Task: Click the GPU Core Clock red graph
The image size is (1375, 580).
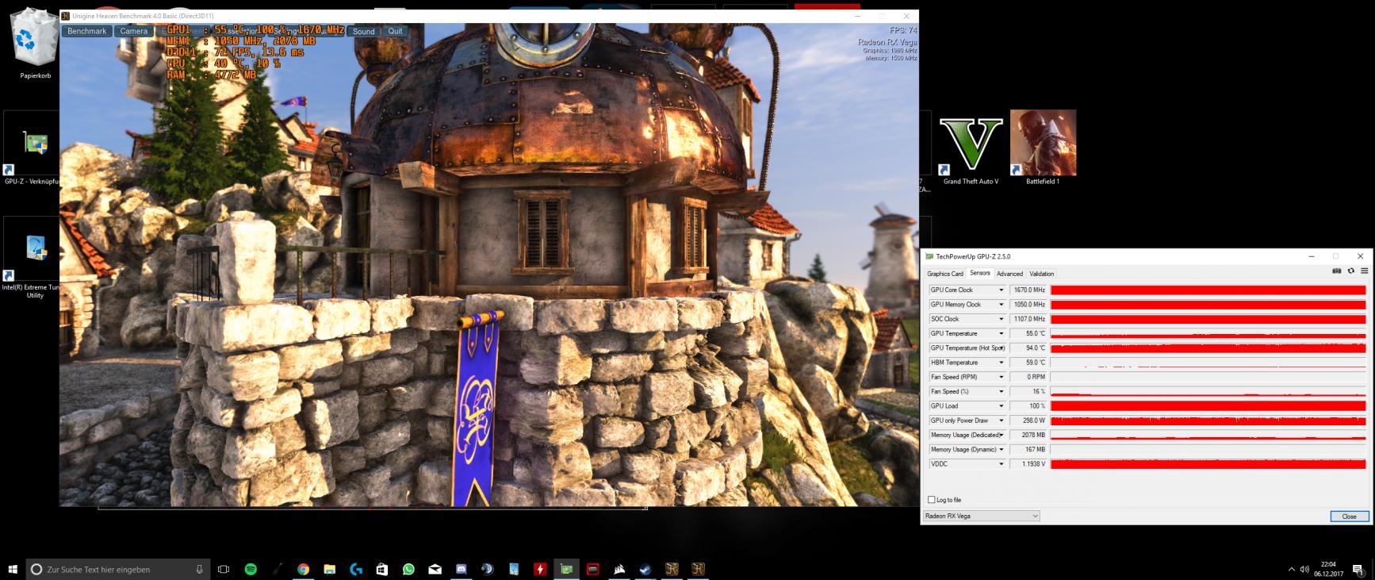Action: 1208,290
